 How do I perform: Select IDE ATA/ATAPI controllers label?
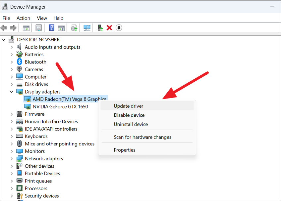tap(51, 129)
